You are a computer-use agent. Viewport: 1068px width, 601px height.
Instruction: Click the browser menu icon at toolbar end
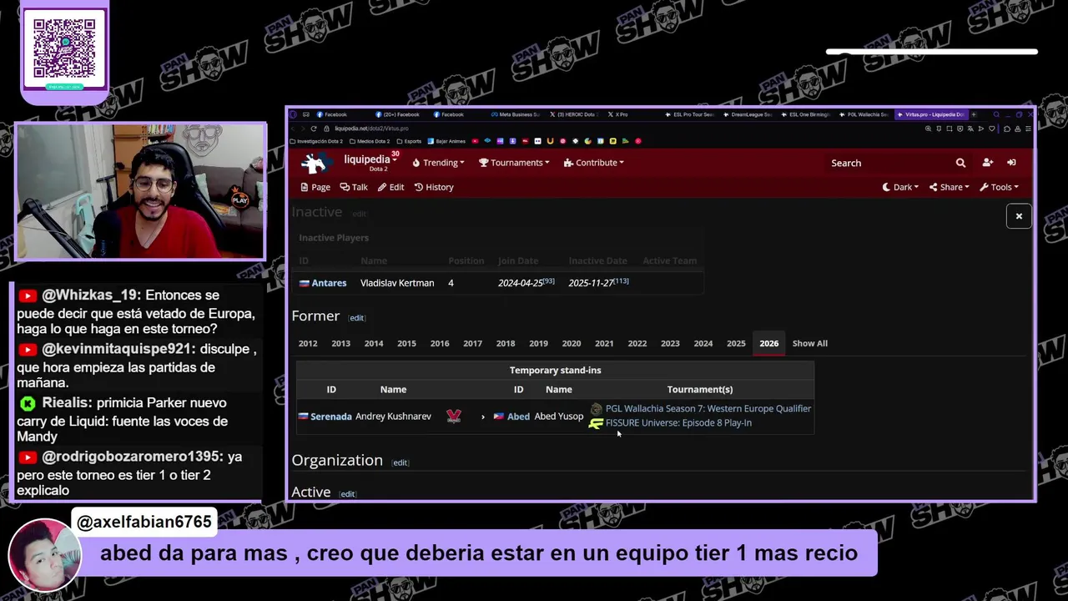tap(1028, 129)
